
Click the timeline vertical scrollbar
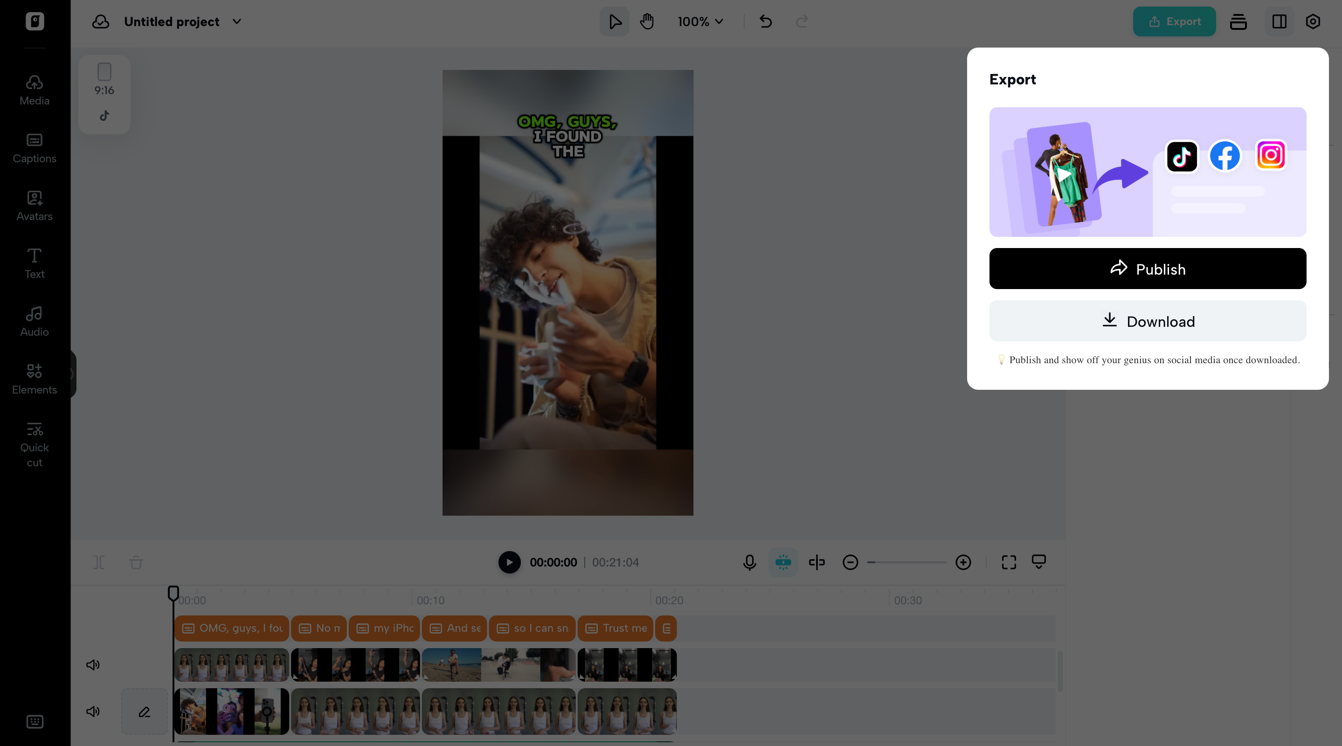click(x=1059, y=671)
